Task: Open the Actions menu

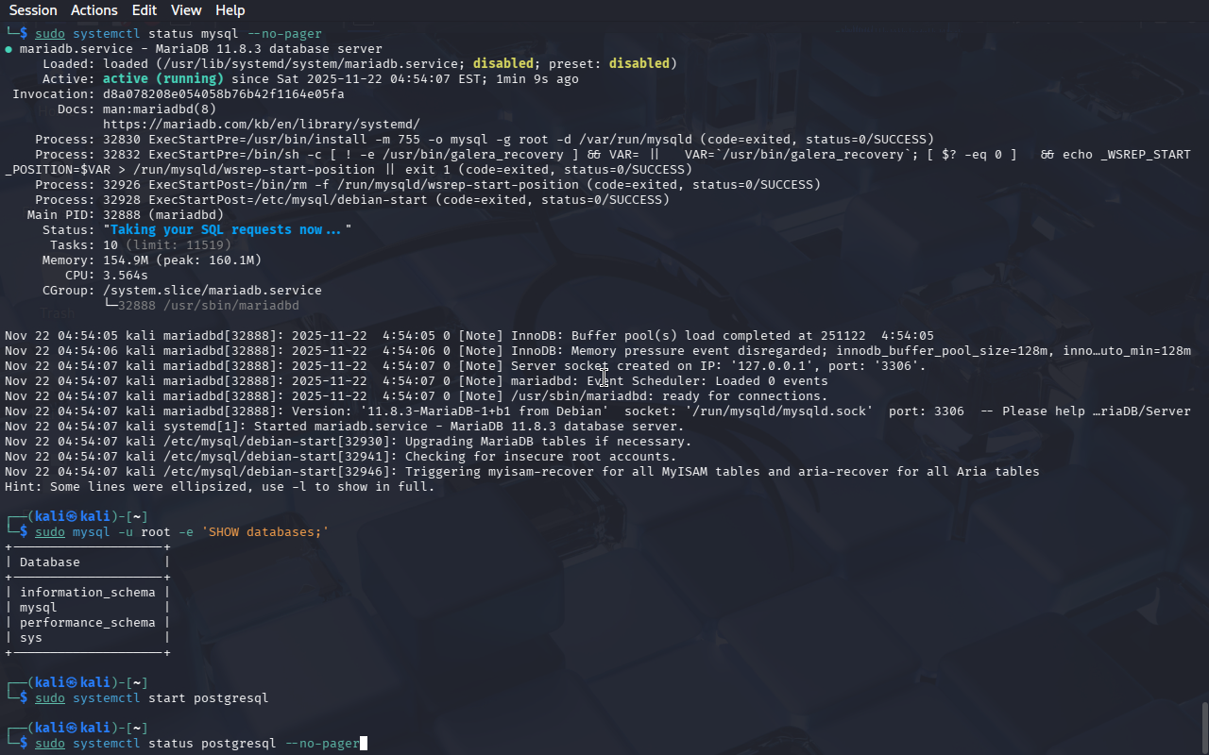Action: 94,10
